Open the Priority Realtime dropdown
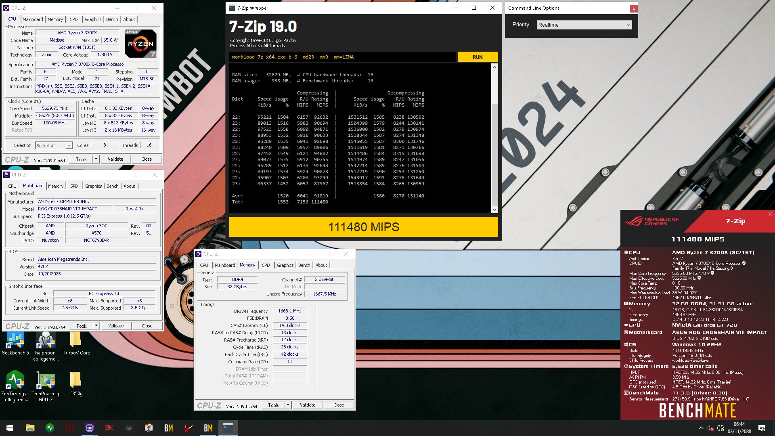Viewport: 775px width, 436px height. (x=584, y=25)
